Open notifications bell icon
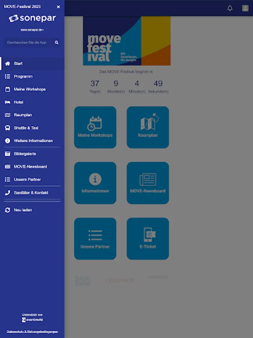This screenshot has width=253, height=338. pos(230,8)
